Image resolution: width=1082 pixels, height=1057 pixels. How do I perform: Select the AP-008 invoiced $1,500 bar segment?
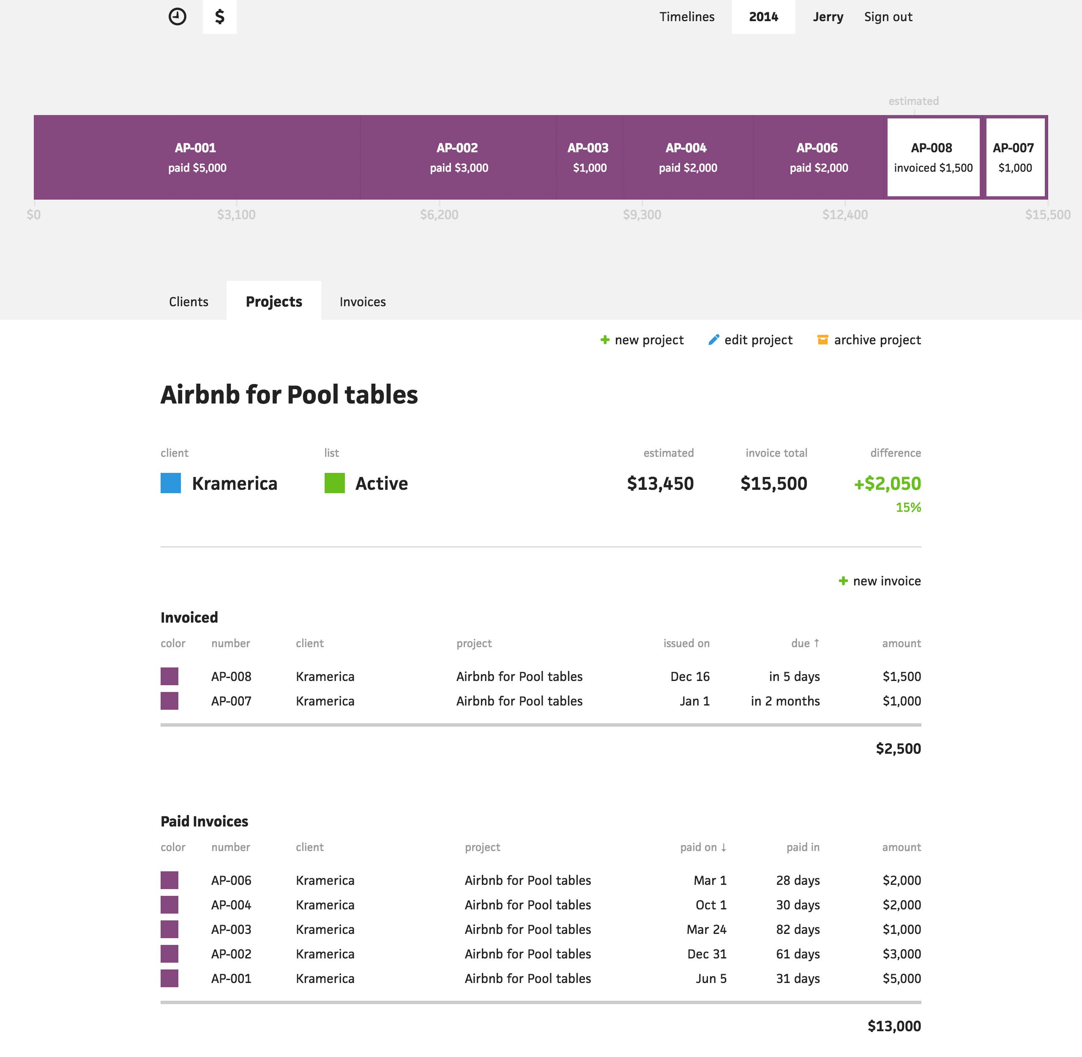[933, 158]
